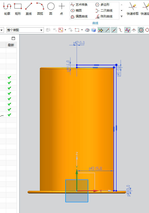
Task: Choose 多边形 polygon tool
Action: click(102, 5)
